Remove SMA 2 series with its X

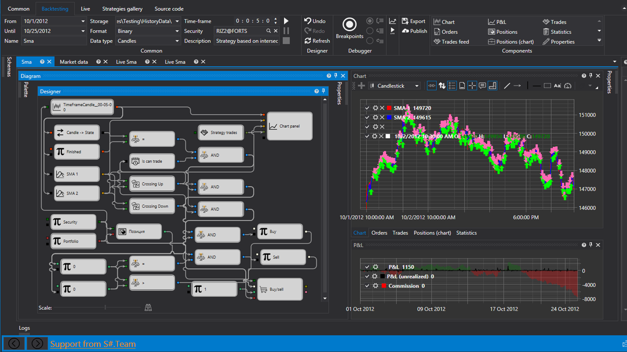pyautogui.click(x=382, y=117)
